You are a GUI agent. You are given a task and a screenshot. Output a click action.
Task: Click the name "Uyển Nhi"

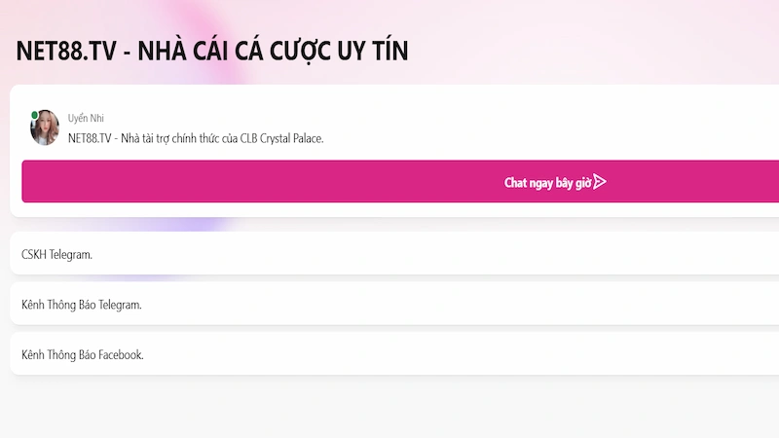(x=85, y=118)
